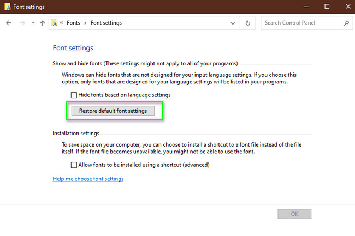Screen dimensions: 355x236
Task: Click the Forward navigation arrow
Action: click(x=22, y=23)
